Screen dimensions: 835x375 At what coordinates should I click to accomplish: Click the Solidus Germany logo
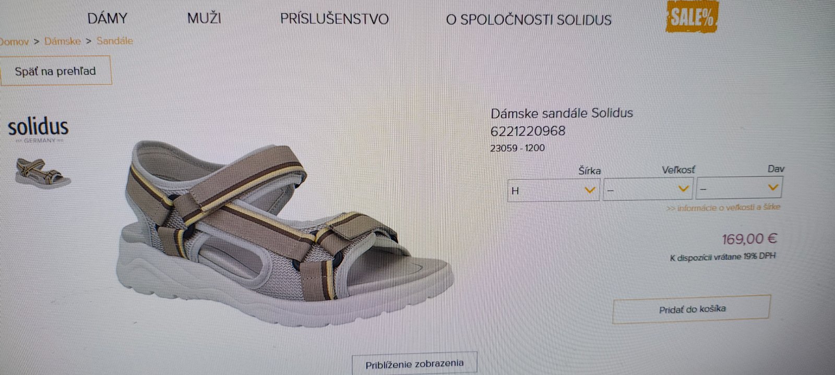38,129
